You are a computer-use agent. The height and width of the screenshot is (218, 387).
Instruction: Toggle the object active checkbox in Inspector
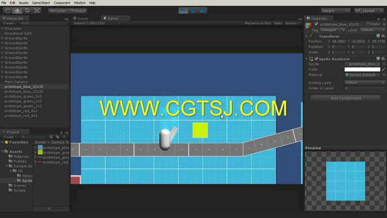coord(316,24)
